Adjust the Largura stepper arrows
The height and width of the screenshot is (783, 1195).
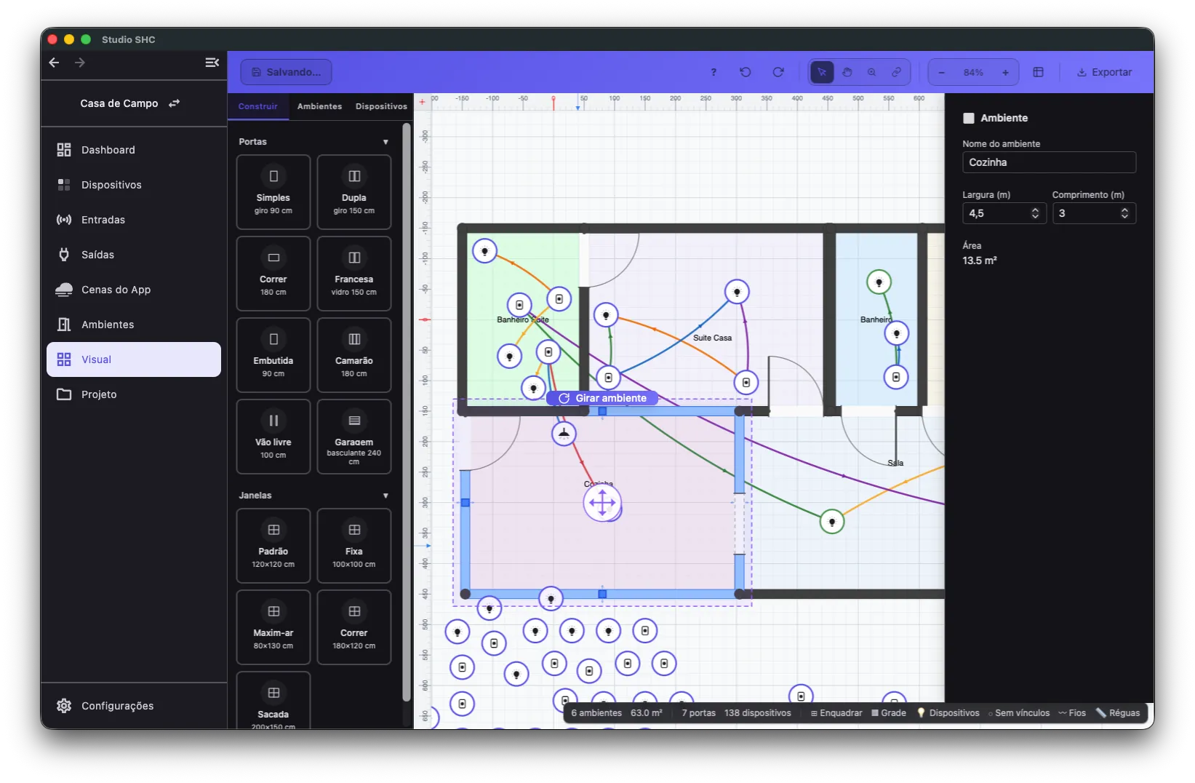(x=1035, y=213)
